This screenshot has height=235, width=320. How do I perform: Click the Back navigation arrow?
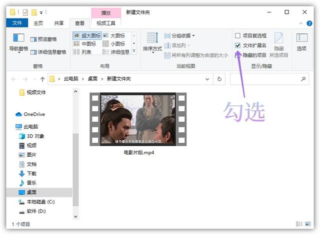point(13,79)
